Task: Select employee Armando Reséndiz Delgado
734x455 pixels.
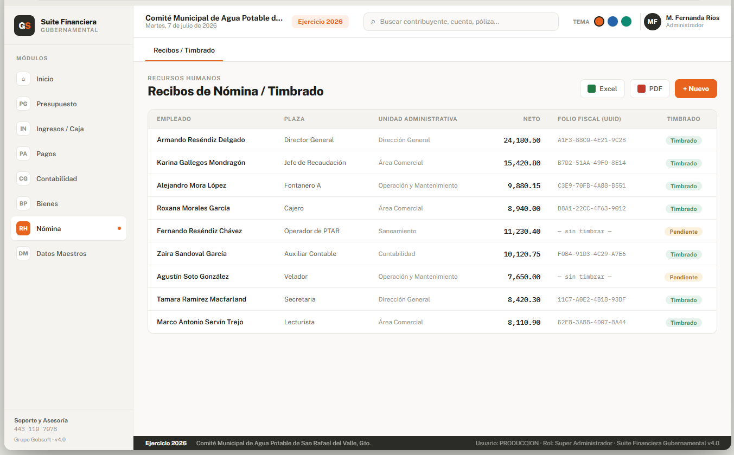Action: coord(201,140)
